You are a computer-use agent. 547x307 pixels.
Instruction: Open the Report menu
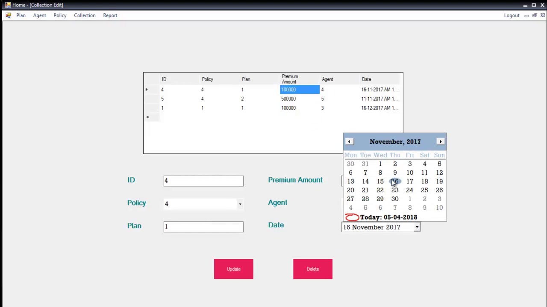point(110,15)
